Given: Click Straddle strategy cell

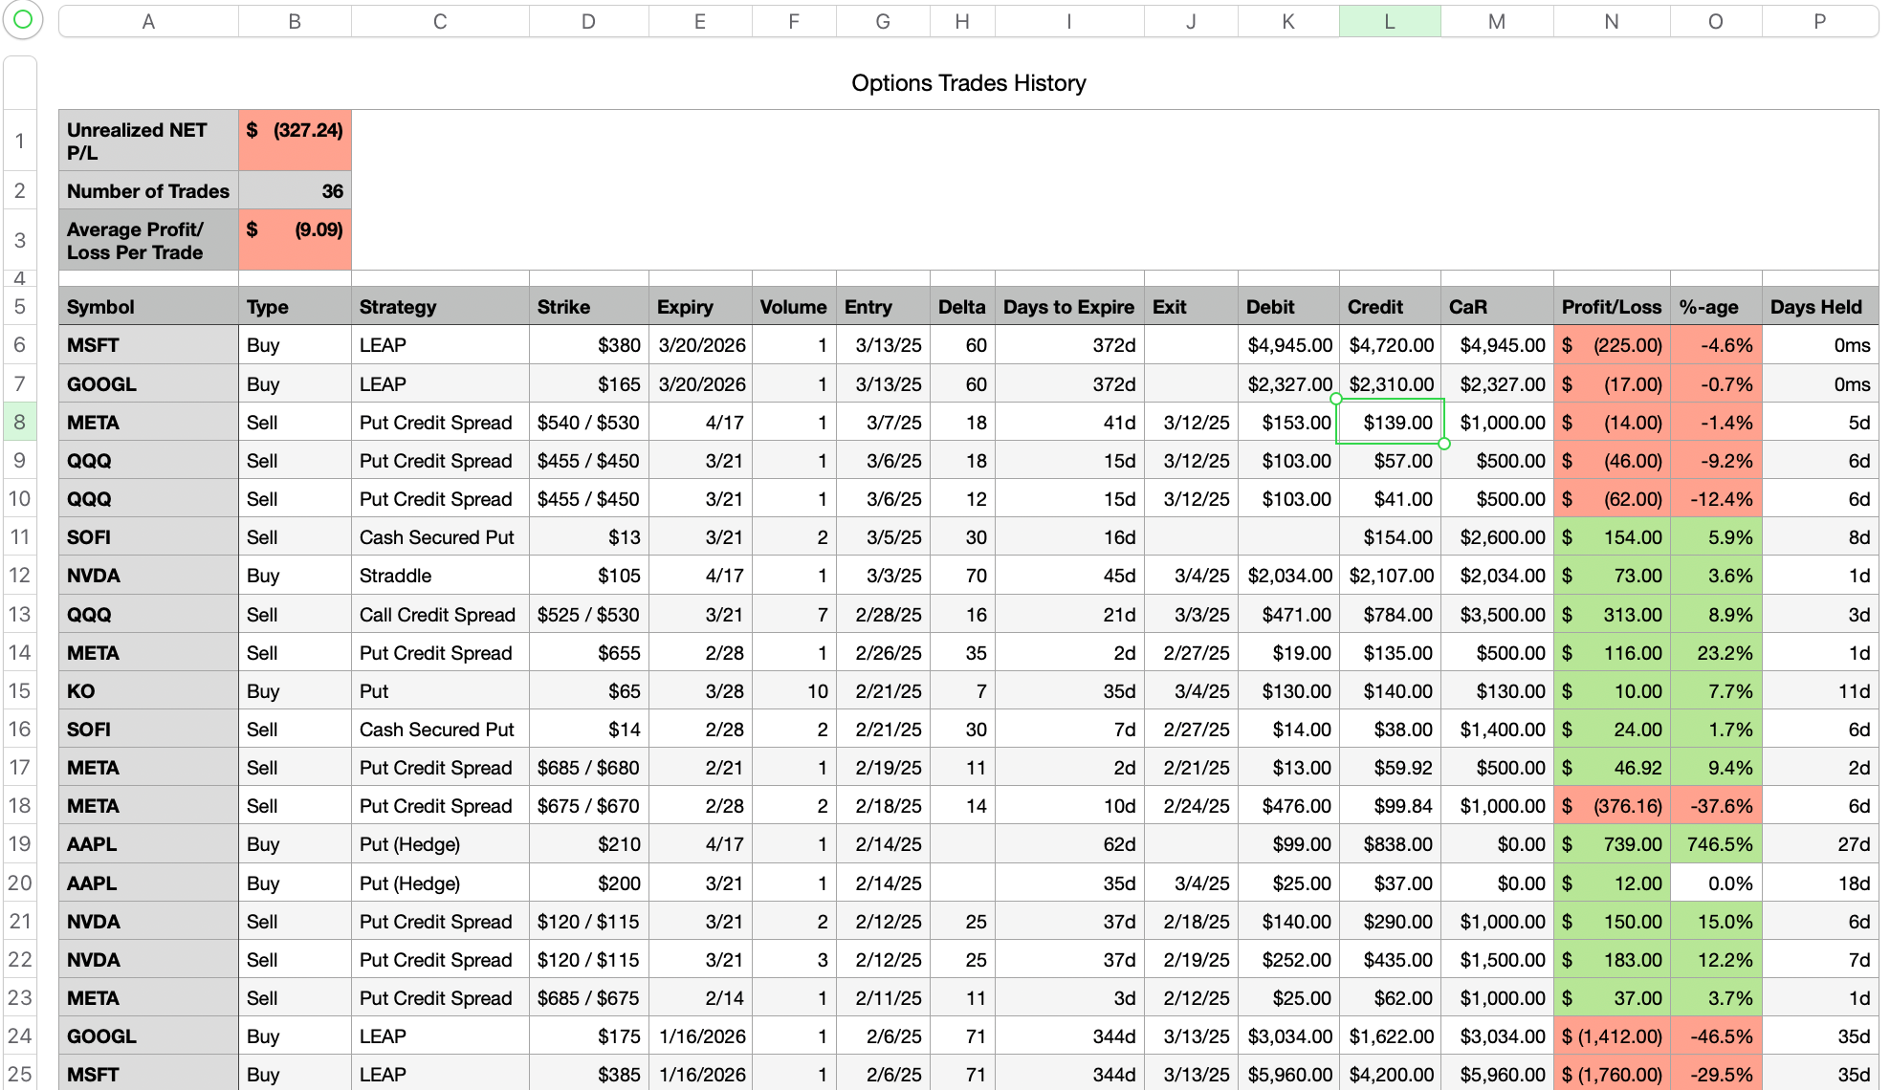Looking at the screenshot, I should click(x=440, y=576).
